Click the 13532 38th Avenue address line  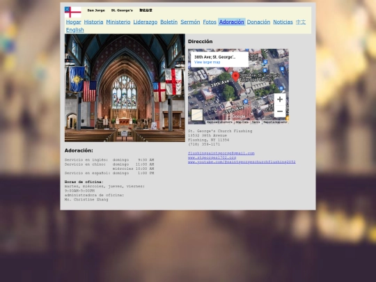(x=207, y=136)
